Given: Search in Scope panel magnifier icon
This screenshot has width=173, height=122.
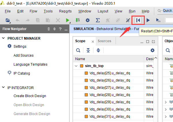Looking at the screenshot, I should 78,50.
